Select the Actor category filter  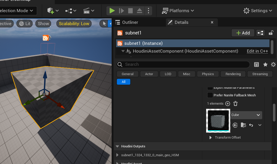point(149,74)
